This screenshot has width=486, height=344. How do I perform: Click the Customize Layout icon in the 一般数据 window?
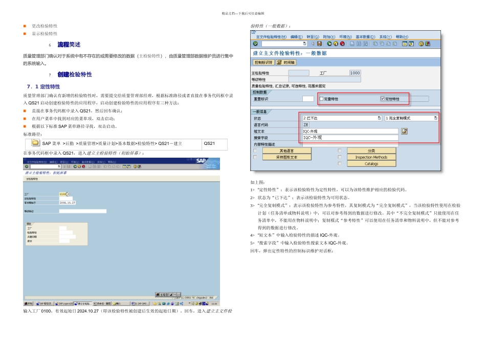coord(428,44)
